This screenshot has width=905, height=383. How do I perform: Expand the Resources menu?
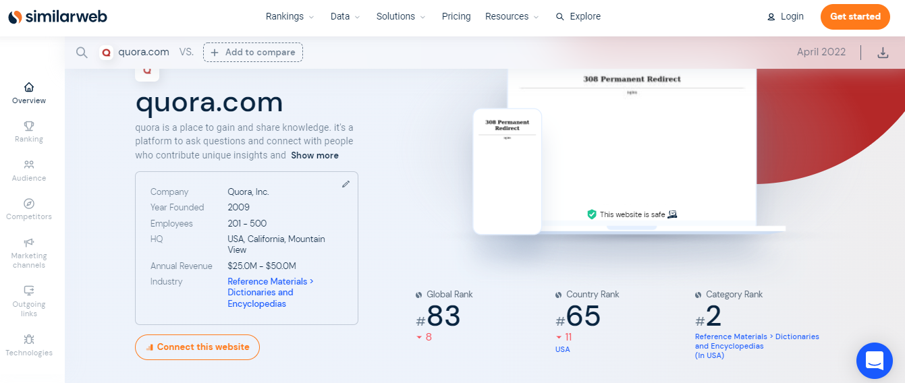click(x=512, y=16)
